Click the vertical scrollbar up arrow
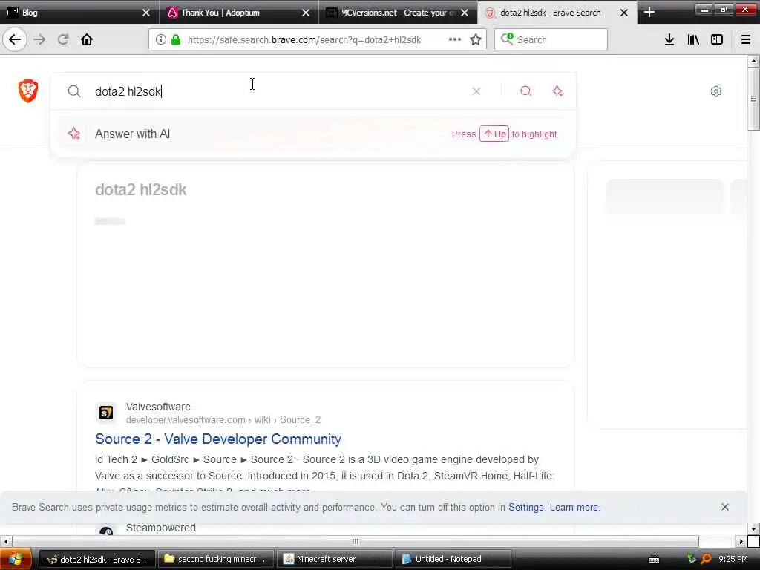 (753, 61)
